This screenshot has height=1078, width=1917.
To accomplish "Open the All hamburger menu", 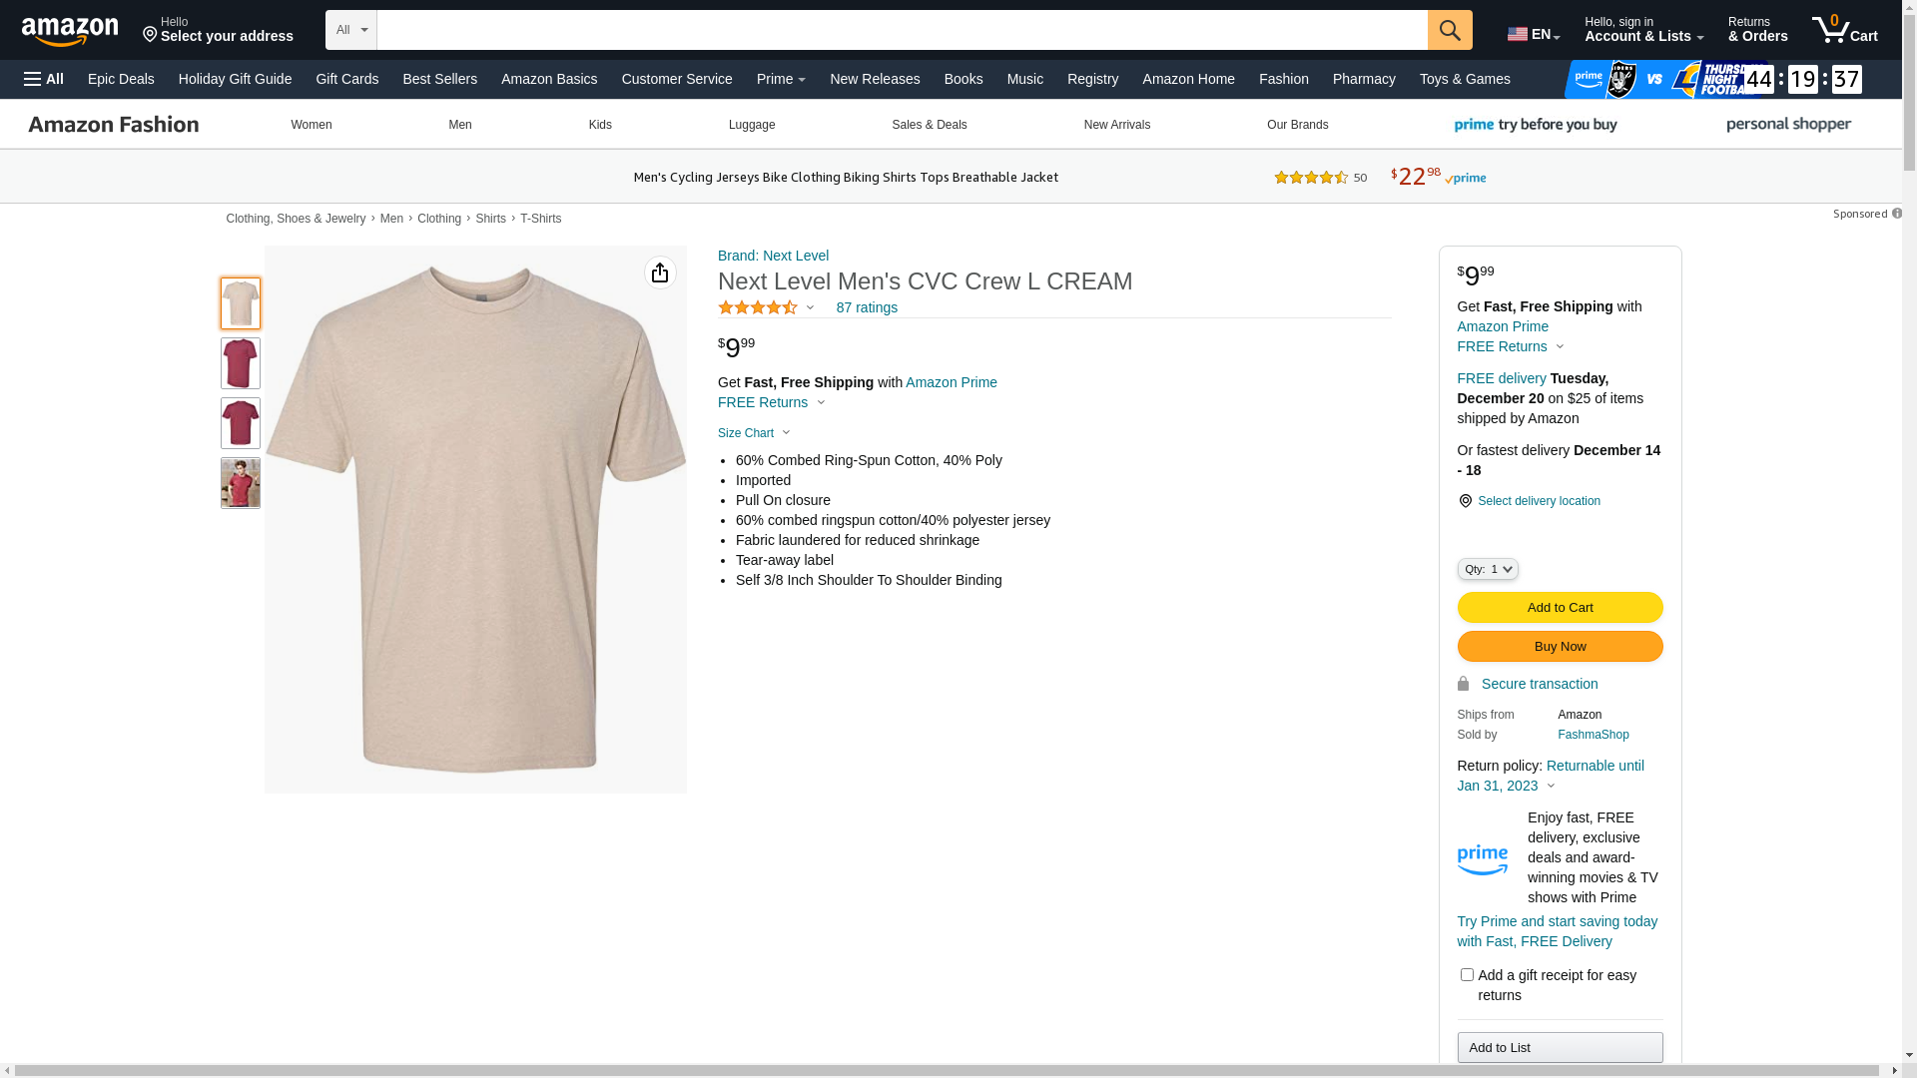I will (x=44, y=79).
